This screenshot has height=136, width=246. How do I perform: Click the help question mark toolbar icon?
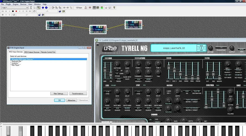click(114, 8)
